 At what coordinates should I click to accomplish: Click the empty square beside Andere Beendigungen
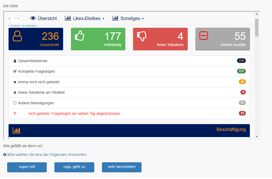click(15, 103)
